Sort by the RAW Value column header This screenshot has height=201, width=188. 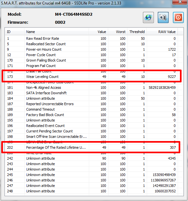point(162,32)
